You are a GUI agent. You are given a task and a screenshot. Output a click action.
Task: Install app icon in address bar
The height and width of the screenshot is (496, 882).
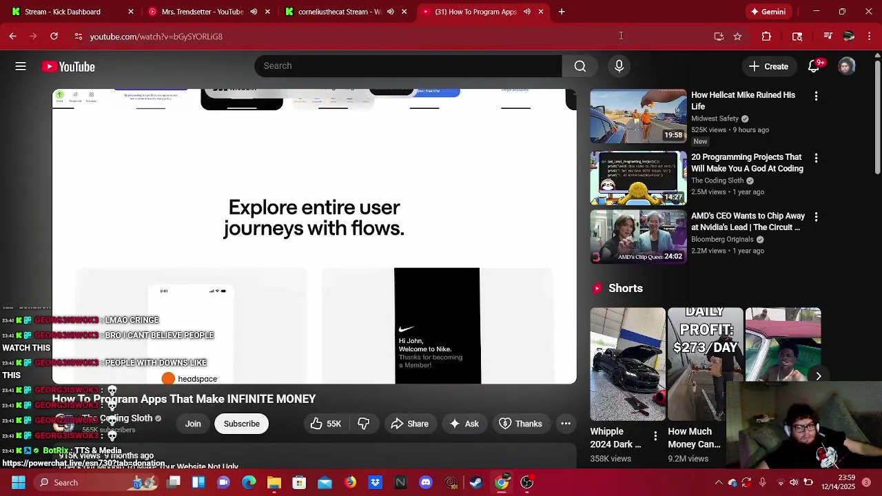click(719, 37)
